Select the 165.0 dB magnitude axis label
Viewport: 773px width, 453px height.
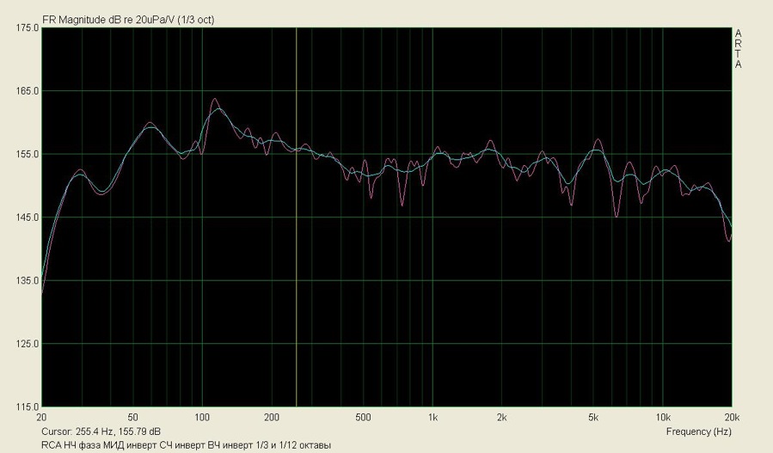[x=27, y=91]
